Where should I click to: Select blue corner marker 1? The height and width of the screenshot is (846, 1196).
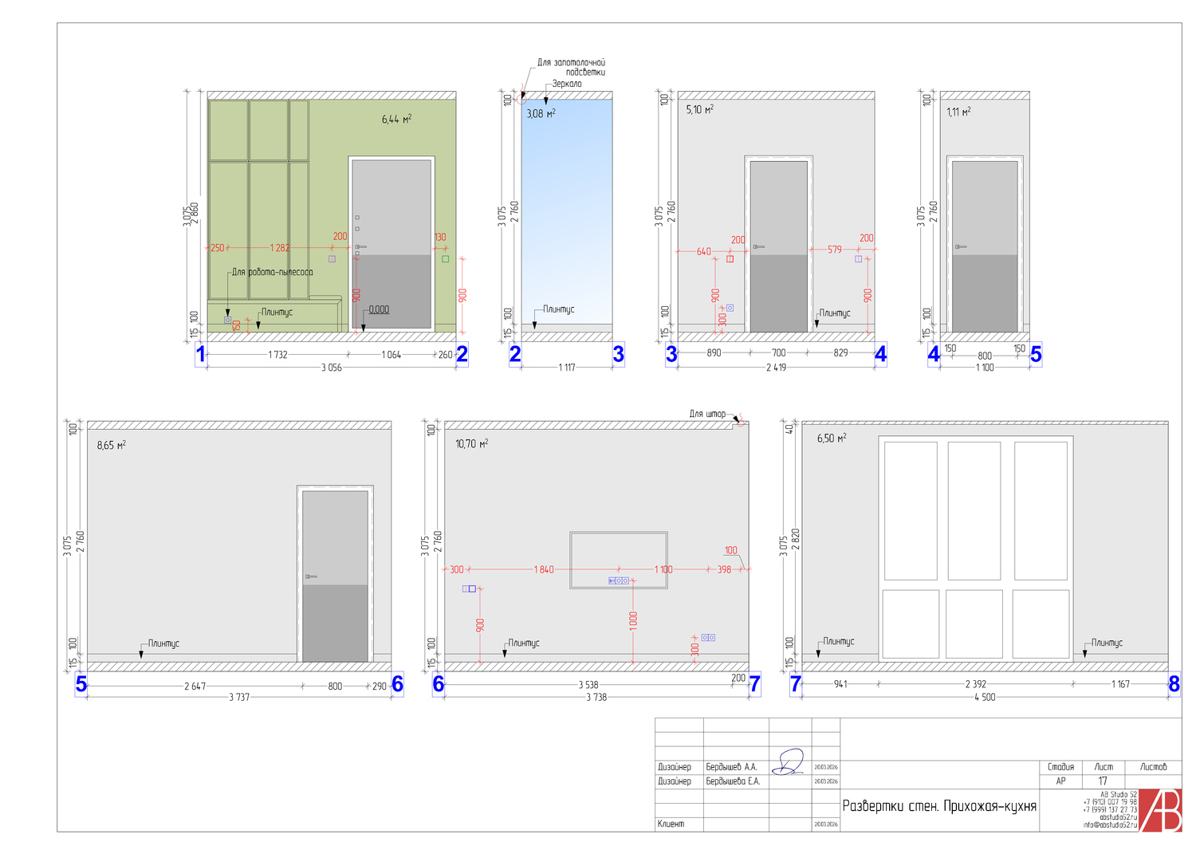[201, 354]
